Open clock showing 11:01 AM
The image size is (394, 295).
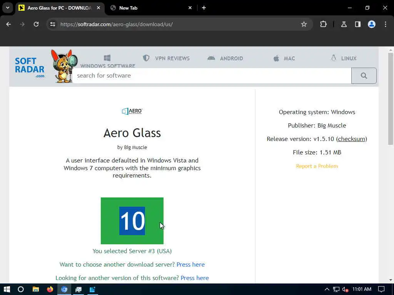(362, 289)
